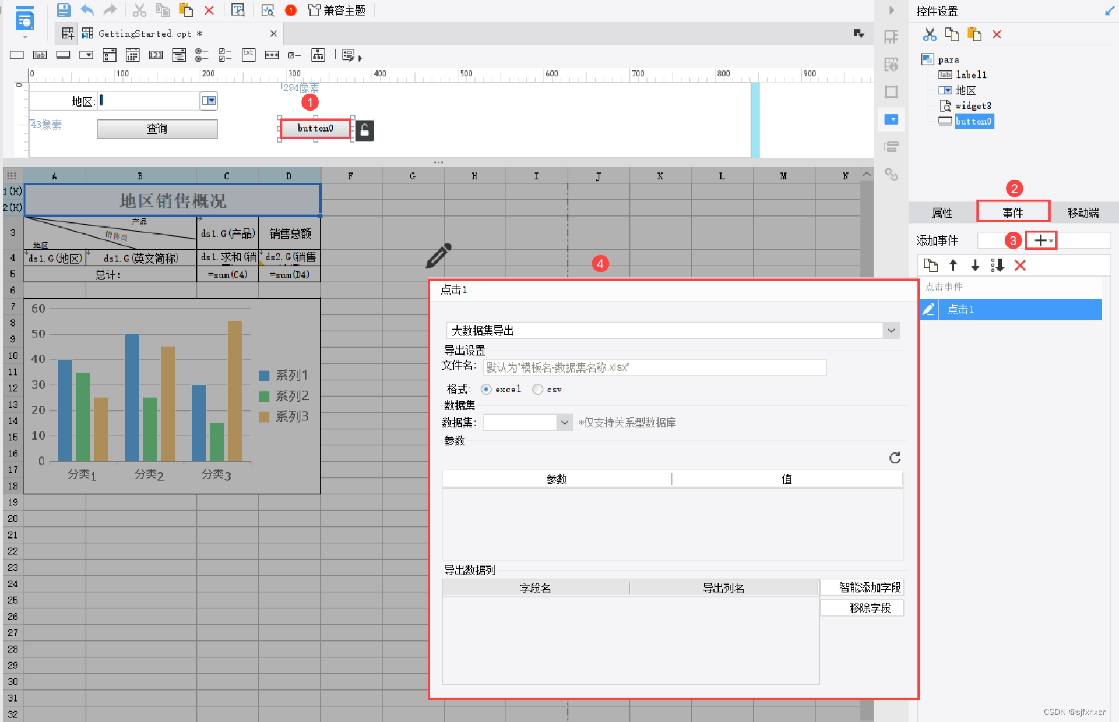Select the csv format radio button
Viewport: 1119px width, 722px height.
coord(537,389)
